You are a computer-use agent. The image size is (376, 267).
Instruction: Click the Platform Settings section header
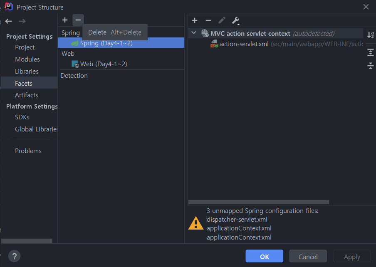click(32, 106)
